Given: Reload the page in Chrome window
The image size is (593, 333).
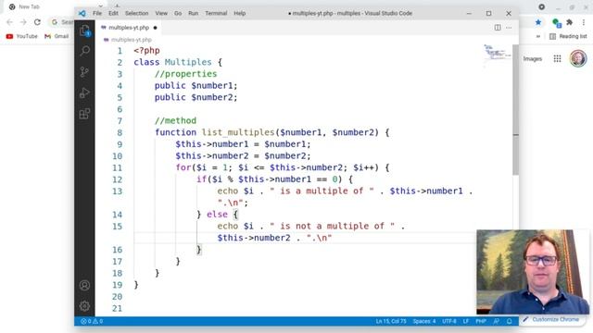Looking at the screenshot, I should pos(37,22).
